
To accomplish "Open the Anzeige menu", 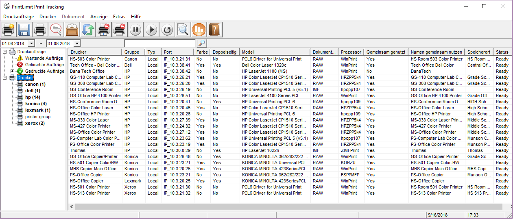I will pos(99,17).
